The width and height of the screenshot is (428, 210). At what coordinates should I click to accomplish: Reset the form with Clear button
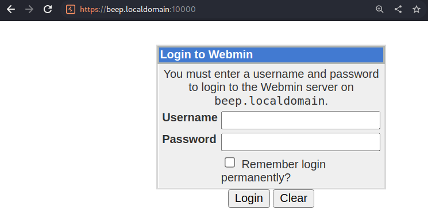pos(294,199)
